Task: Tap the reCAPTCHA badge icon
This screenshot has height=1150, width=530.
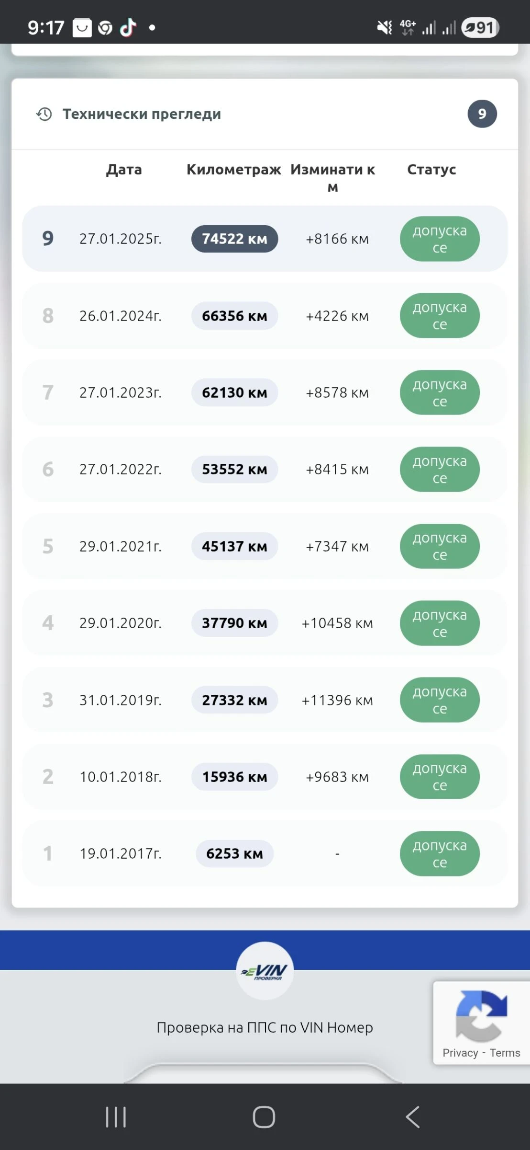Action: (481, 1016)
